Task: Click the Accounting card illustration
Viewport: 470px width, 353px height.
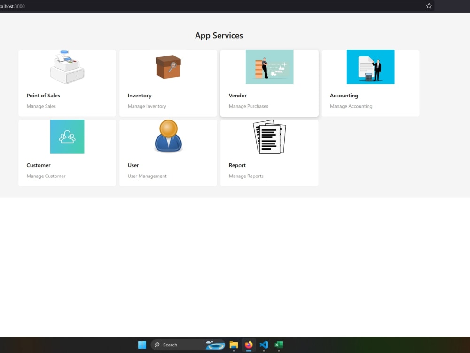Action: (370, 67)
